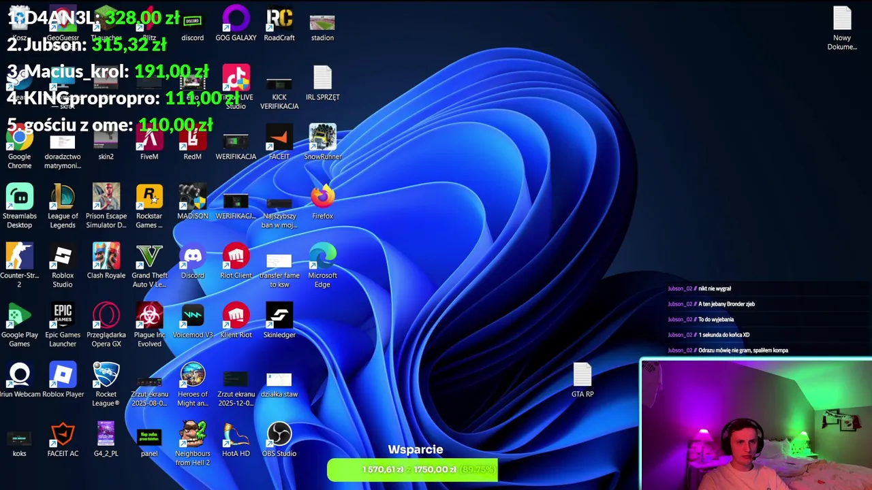Select the Zrzut ekranu 2025-12 screenshot file

coord(236,389)
